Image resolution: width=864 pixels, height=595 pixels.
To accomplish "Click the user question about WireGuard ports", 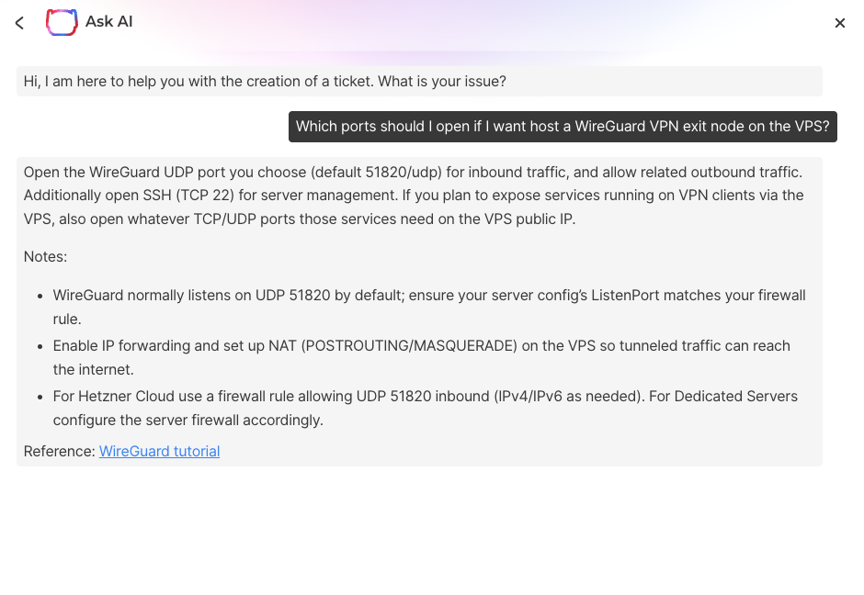I will (563, 127).
